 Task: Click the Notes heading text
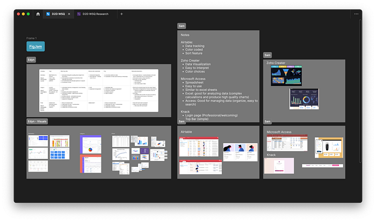click(x=185, y=35)
